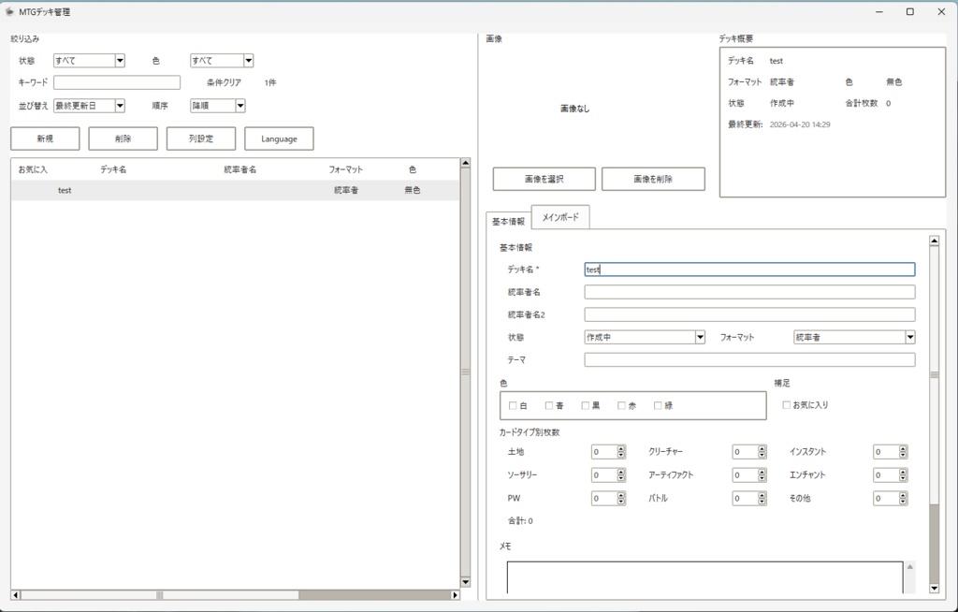Viewport: 958px width, 612px height.
Task: Open the 並び替え sort dropdown
Action: 89,106
